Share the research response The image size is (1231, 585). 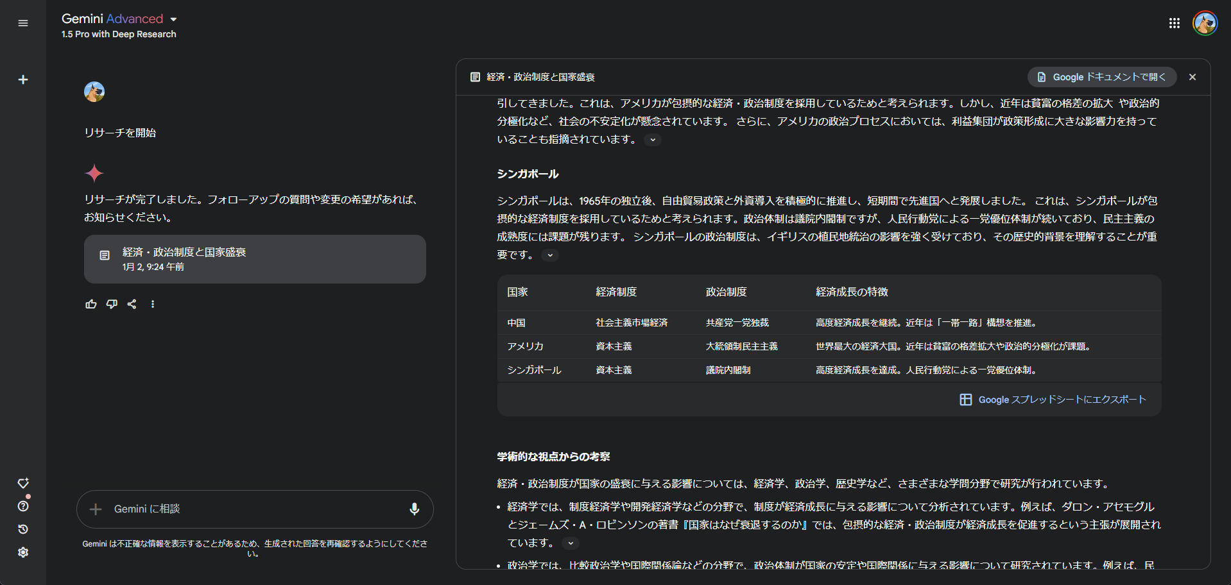[132, 304]
